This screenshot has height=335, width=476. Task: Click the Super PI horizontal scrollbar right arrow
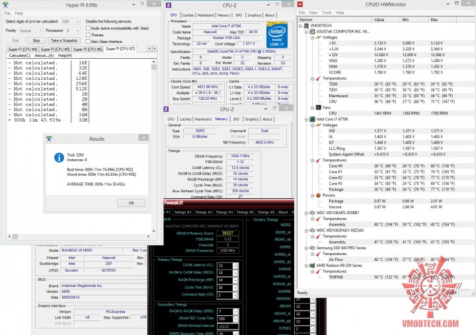pos(148,237)
